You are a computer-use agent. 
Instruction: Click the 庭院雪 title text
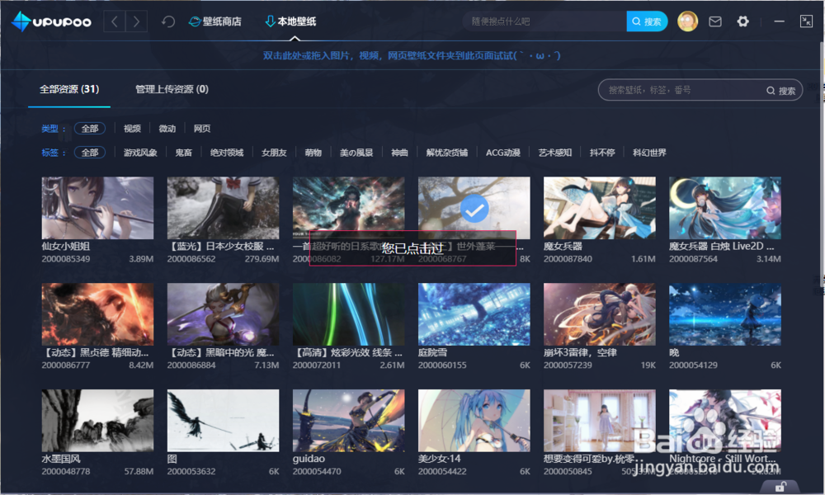point(432,352)
